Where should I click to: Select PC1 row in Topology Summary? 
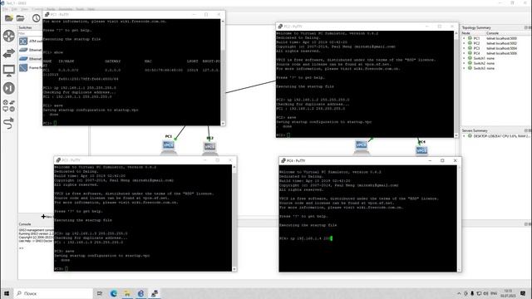tap(495, 39)
